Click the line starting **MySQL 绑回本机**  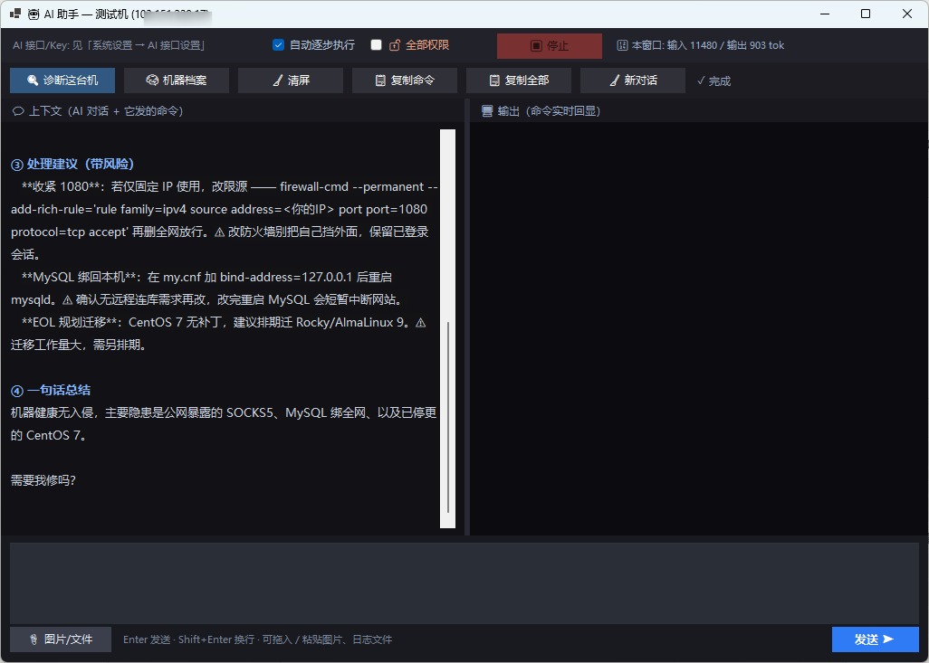[206, 277]
